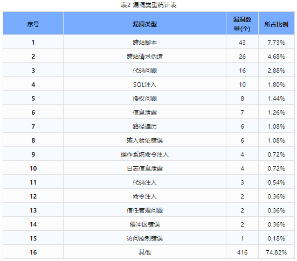Image resolution: width=297 pixels, height=261 pixels.
Task: Click the percentage 7.73%
Action: pyautogui.click(x=276, y=43)
